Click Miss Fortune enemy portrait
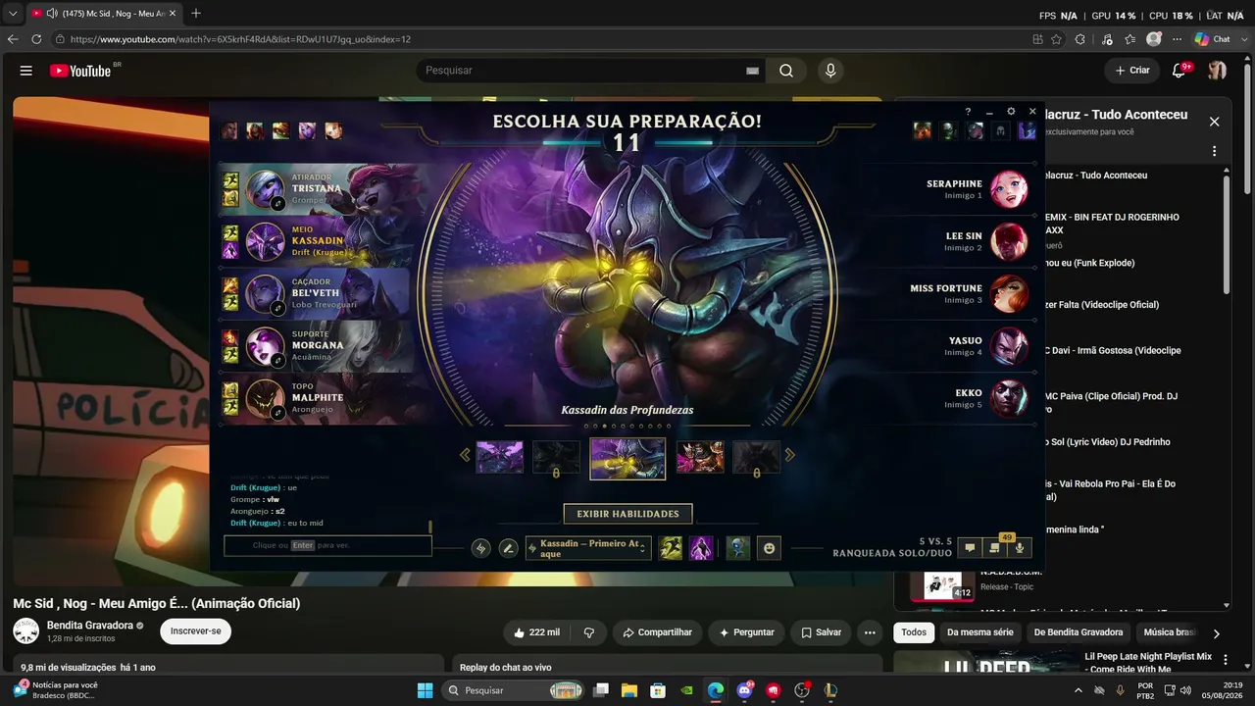 tap(1009, 294)
